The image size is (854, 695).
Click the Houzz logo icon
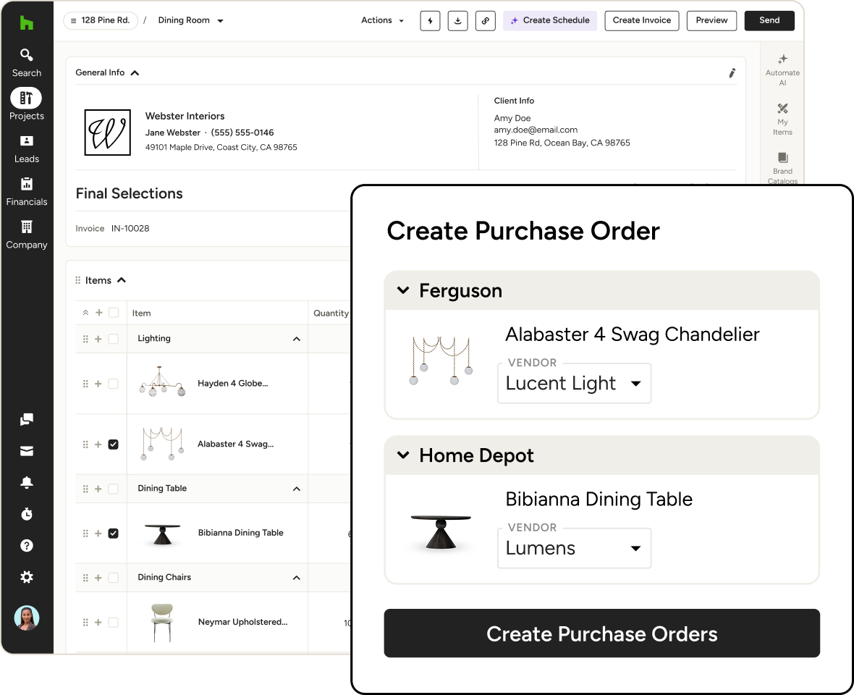(x=26, y=23)
